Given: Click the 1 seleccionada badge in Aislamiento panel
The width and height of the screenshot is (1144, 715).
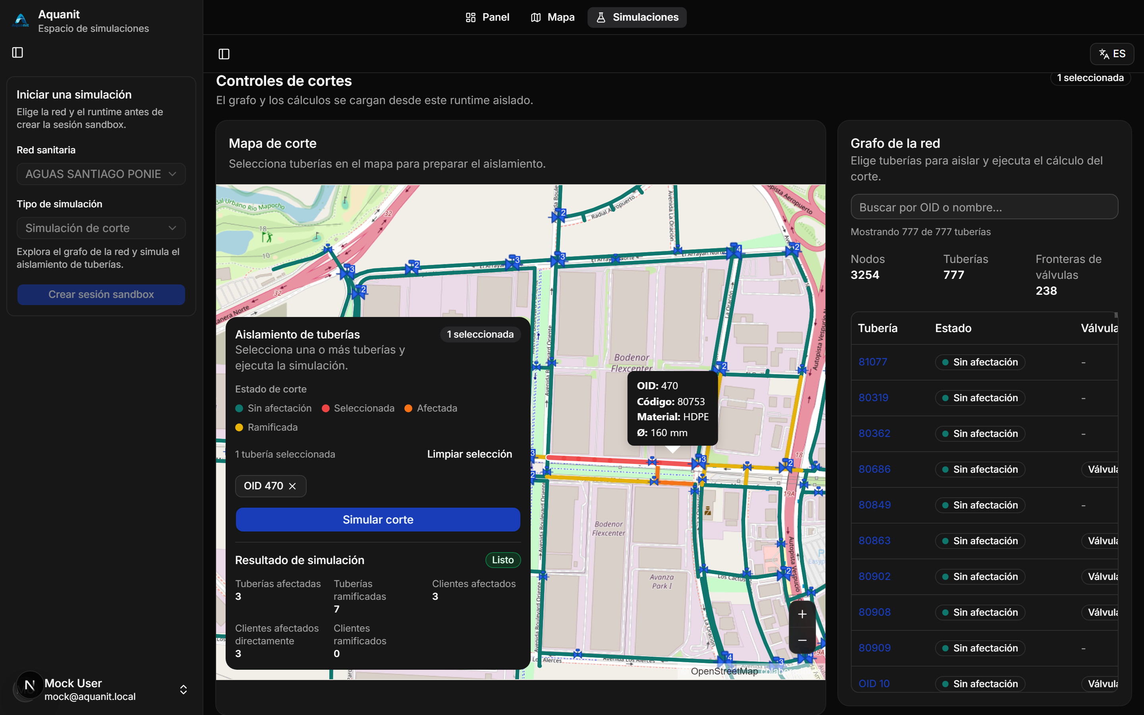Looking at the screenshot, I should pos(480,334).
